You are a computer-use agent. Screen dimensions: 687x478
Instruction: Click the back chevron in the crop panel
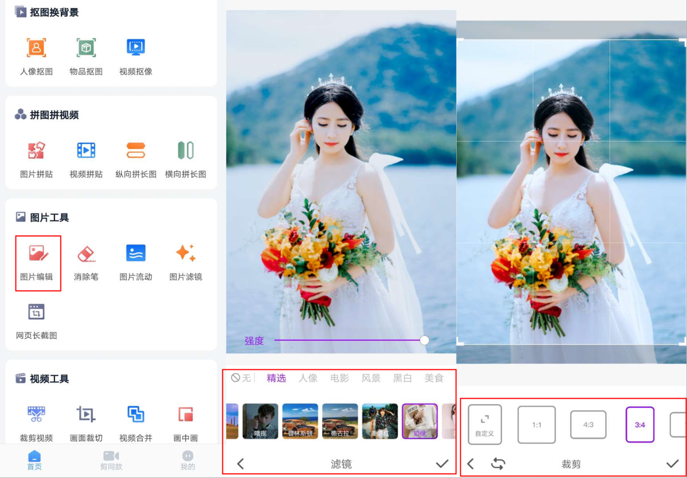(x=471, y=462)
